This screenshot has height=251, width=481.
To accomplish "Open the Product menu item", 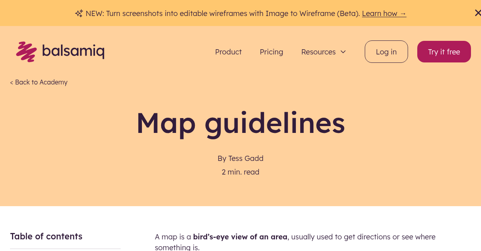I will click(228, 52).
